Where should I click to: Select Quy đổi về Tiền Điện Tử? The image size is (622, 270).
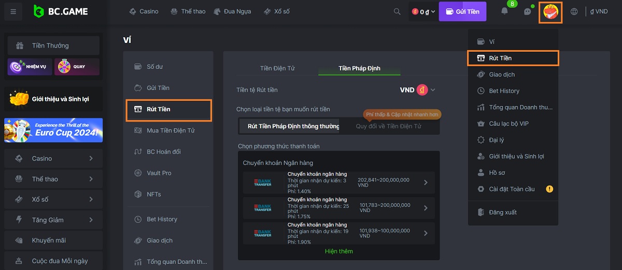pyautogui.click(x=389, y=126)
